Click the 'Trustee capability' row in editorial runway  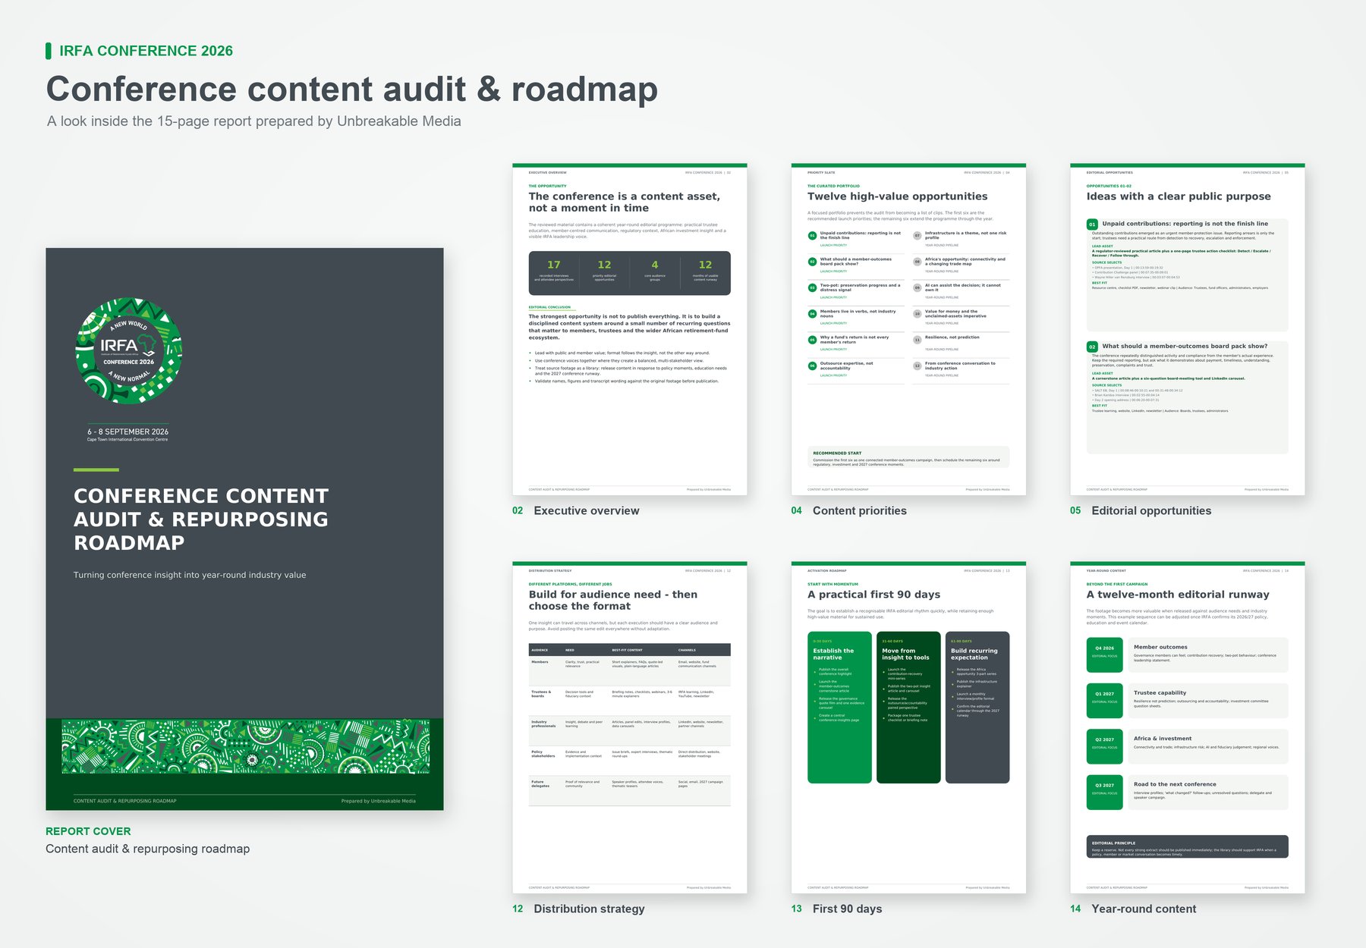pos(1208,700)
